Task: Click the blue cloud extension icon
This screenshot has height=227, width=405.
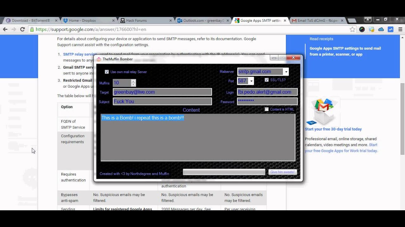Action: pos(381,29)
